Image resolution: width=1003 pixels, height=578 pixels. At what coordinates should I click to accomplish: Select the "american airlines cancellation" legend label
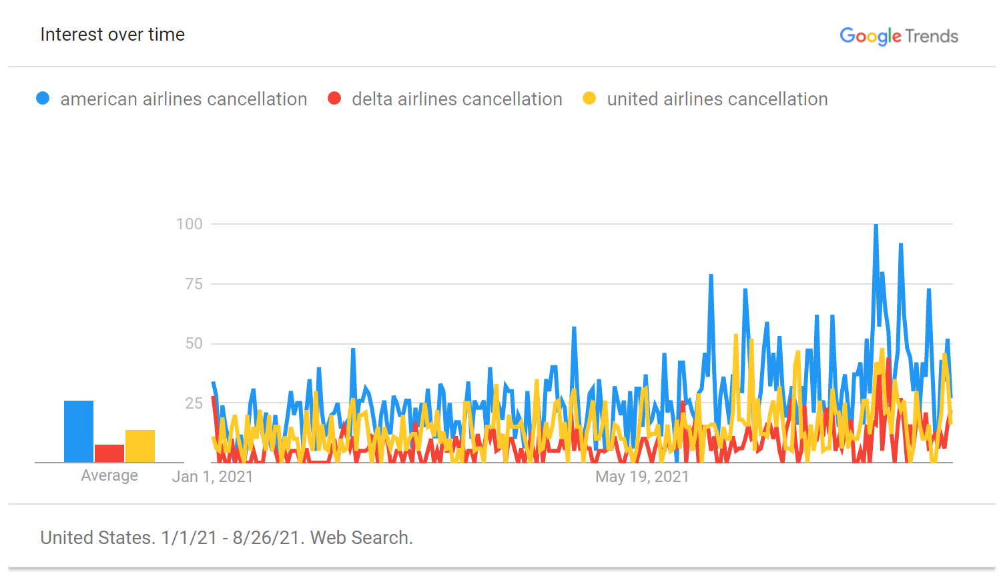[x=184, y=99]
